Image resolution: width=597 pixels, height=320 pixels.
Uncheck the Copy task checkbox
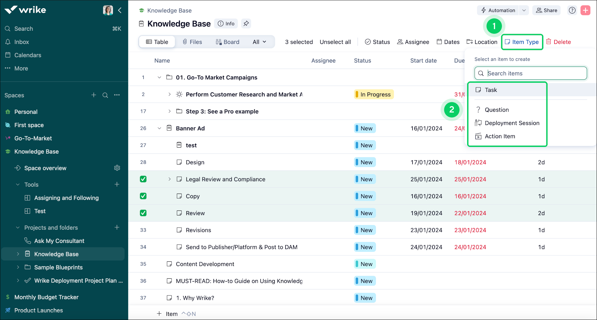pyautogui.click(x=143, y=196)
